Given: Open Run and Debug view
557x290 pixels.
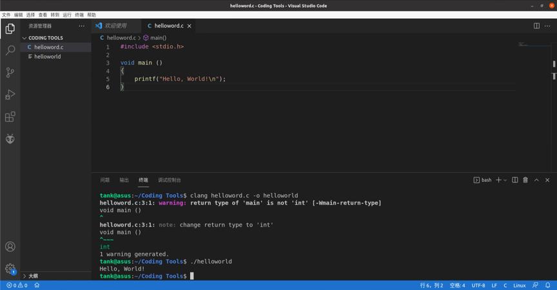Looking at the screenshot, I should coord(10,95).
